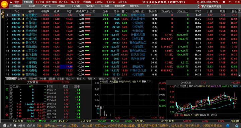Select stock code 600476
Screen dimensions: 241x128
pos(16,35)
